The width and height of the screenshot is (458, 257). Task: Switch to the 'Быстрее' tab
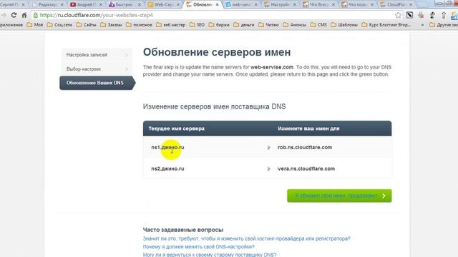tap(125, 4)
